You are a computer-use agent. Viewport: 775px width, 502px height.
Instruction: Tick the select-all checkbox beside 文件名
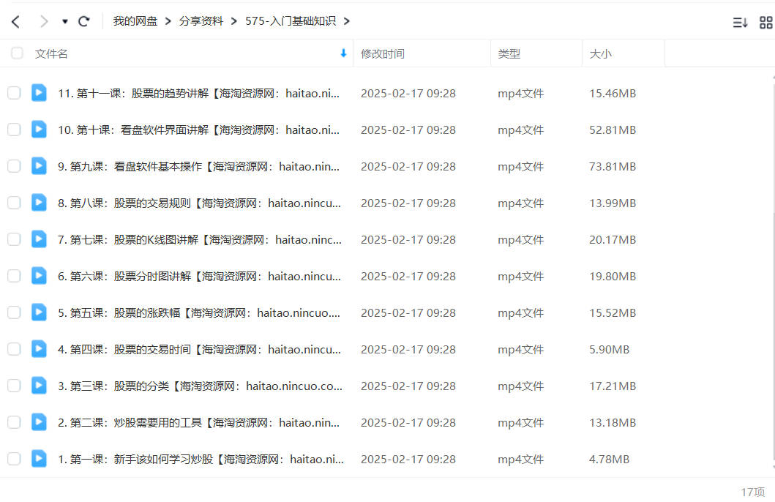click(x=17, y=53)
